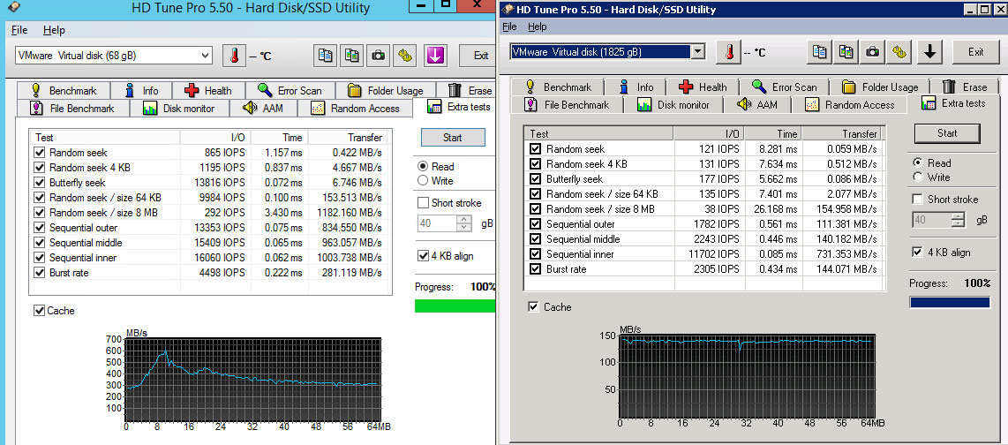Image resolution: width=1008 pixels, height=445 pixels.
Task: Enable Short stroke in right window
Action: 917,200
